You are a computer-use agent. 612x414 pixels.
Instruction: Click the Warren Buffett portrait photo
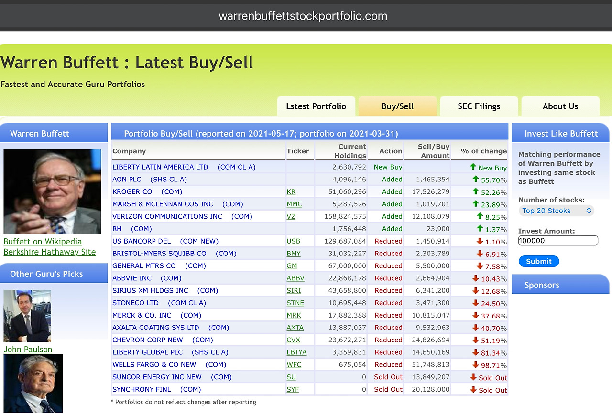point(53,191)
